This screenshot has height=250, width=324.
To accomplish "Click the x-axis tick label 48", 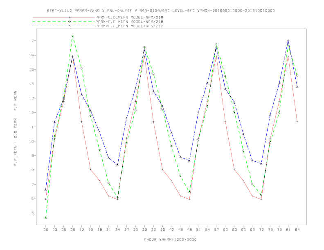I will click(189, 230).
